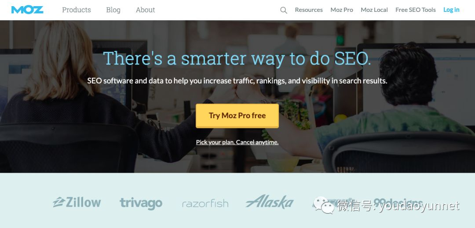The width and height of the screenshot is (475, 228).
Task: Open the Products menu
Action: [x=77, y=10]
